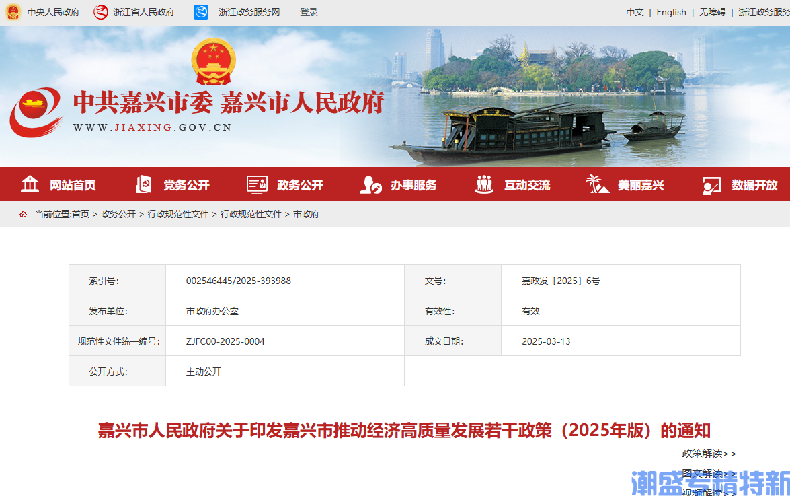This screenshot has height=496, width=790.
Task: Click the date 2025-03-13
Action: (546, 341)
